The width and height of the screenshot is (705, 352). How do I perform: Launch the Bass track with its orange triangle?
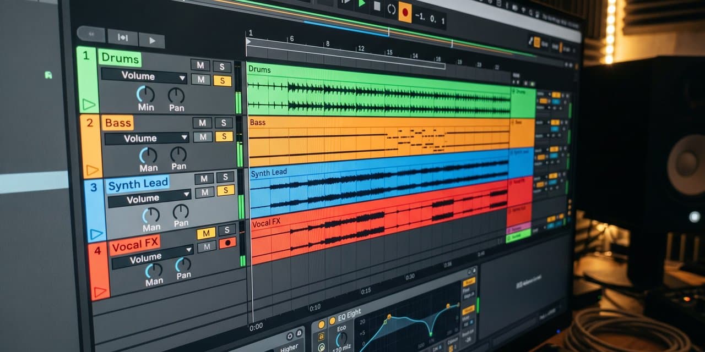(92, 169)
